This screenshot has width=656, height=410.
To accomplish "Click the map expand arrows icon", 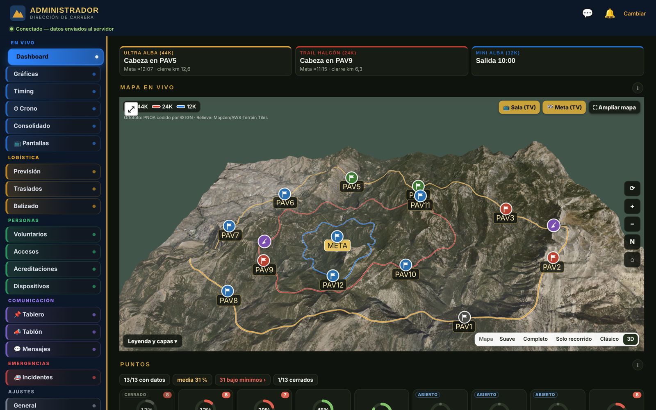I will [x=131, y=109].
